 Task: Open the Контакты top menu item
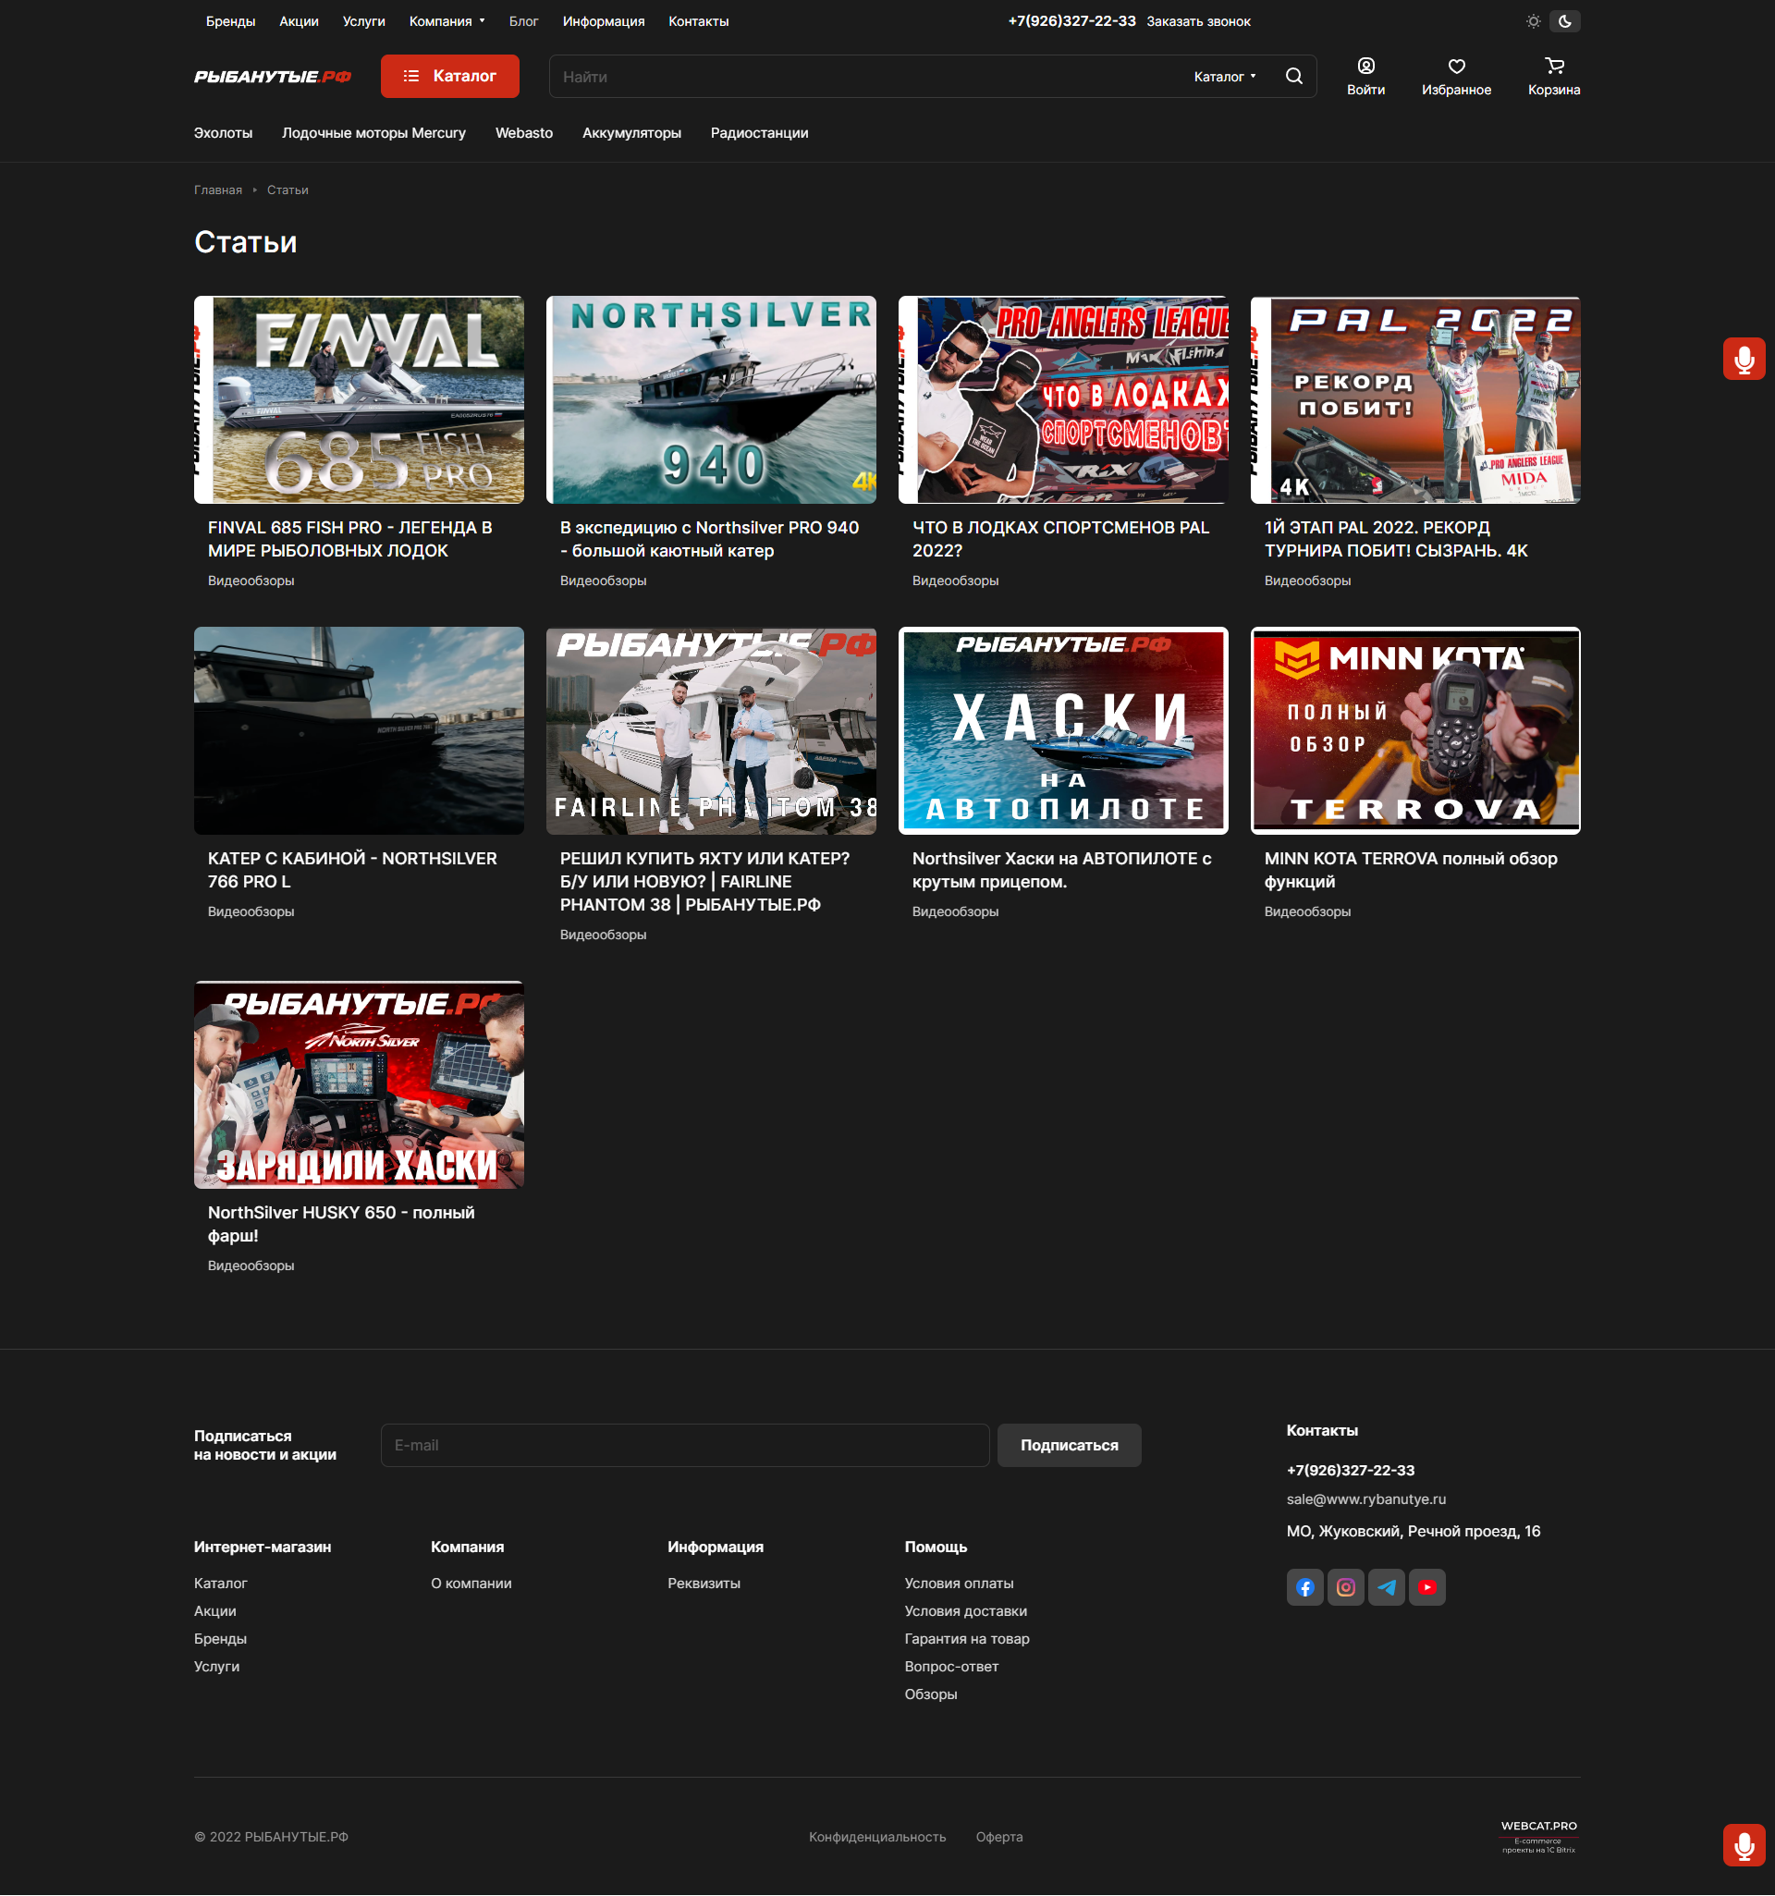tap(698, 21)
